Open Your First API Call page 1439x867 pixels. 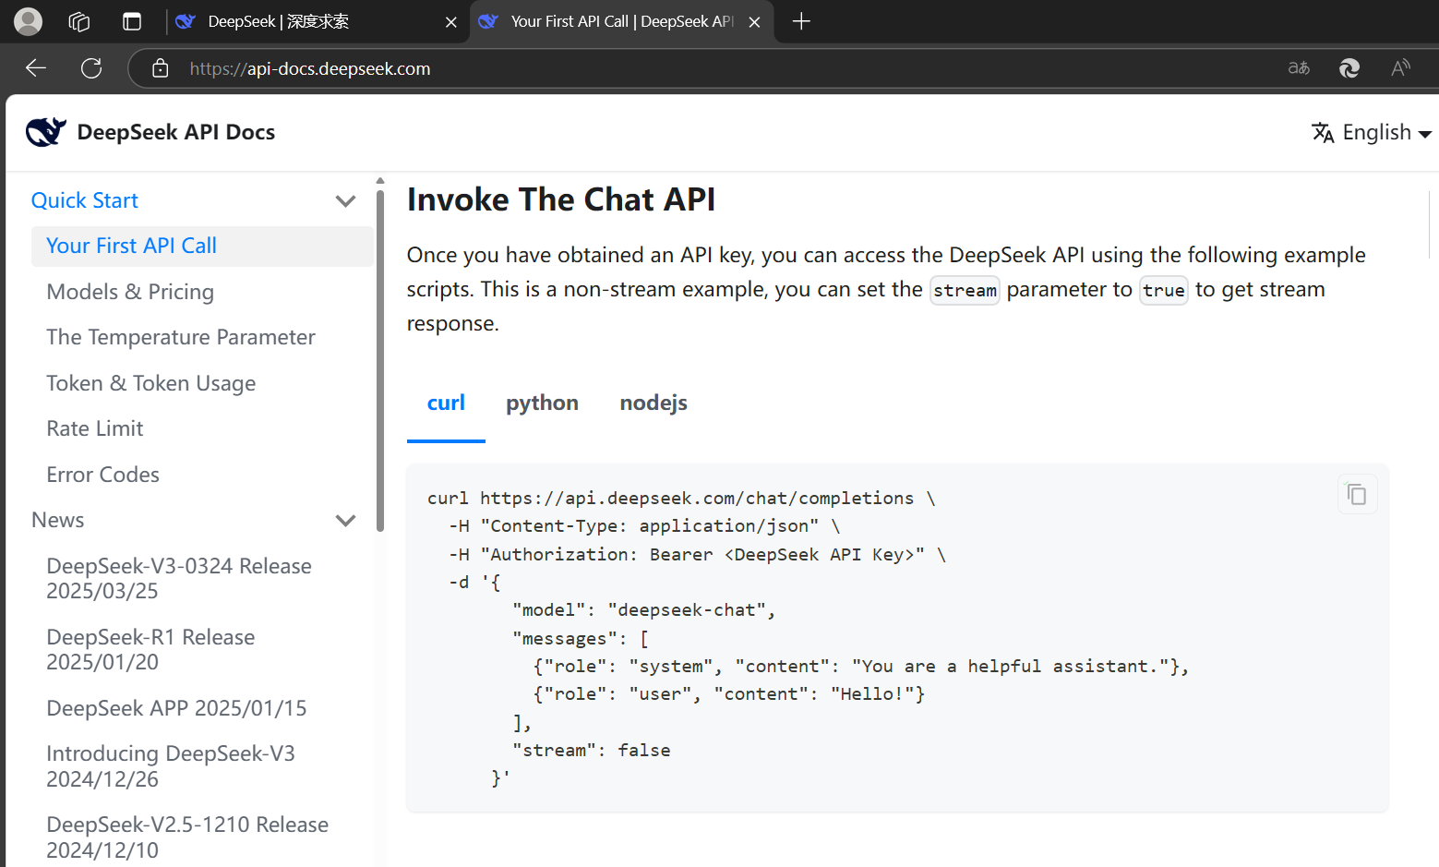[x=202, y=246]
